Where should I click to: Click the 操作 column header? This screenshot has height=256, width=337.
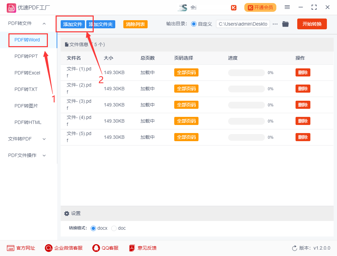300,58
